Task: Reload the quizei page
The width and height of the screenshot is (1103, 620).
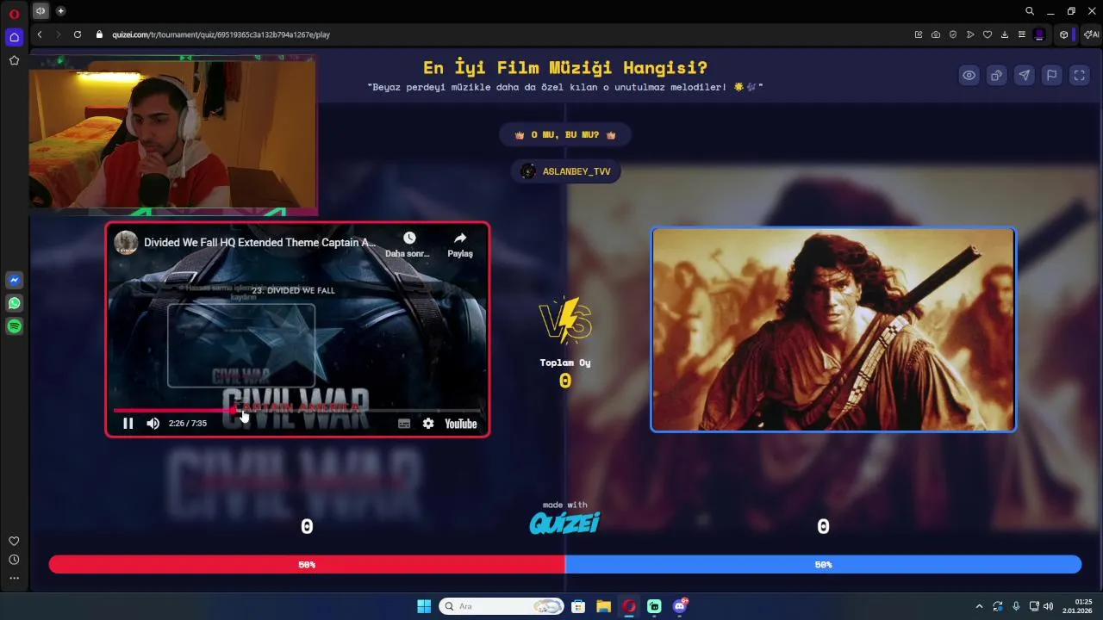Action: coord(78,34)
